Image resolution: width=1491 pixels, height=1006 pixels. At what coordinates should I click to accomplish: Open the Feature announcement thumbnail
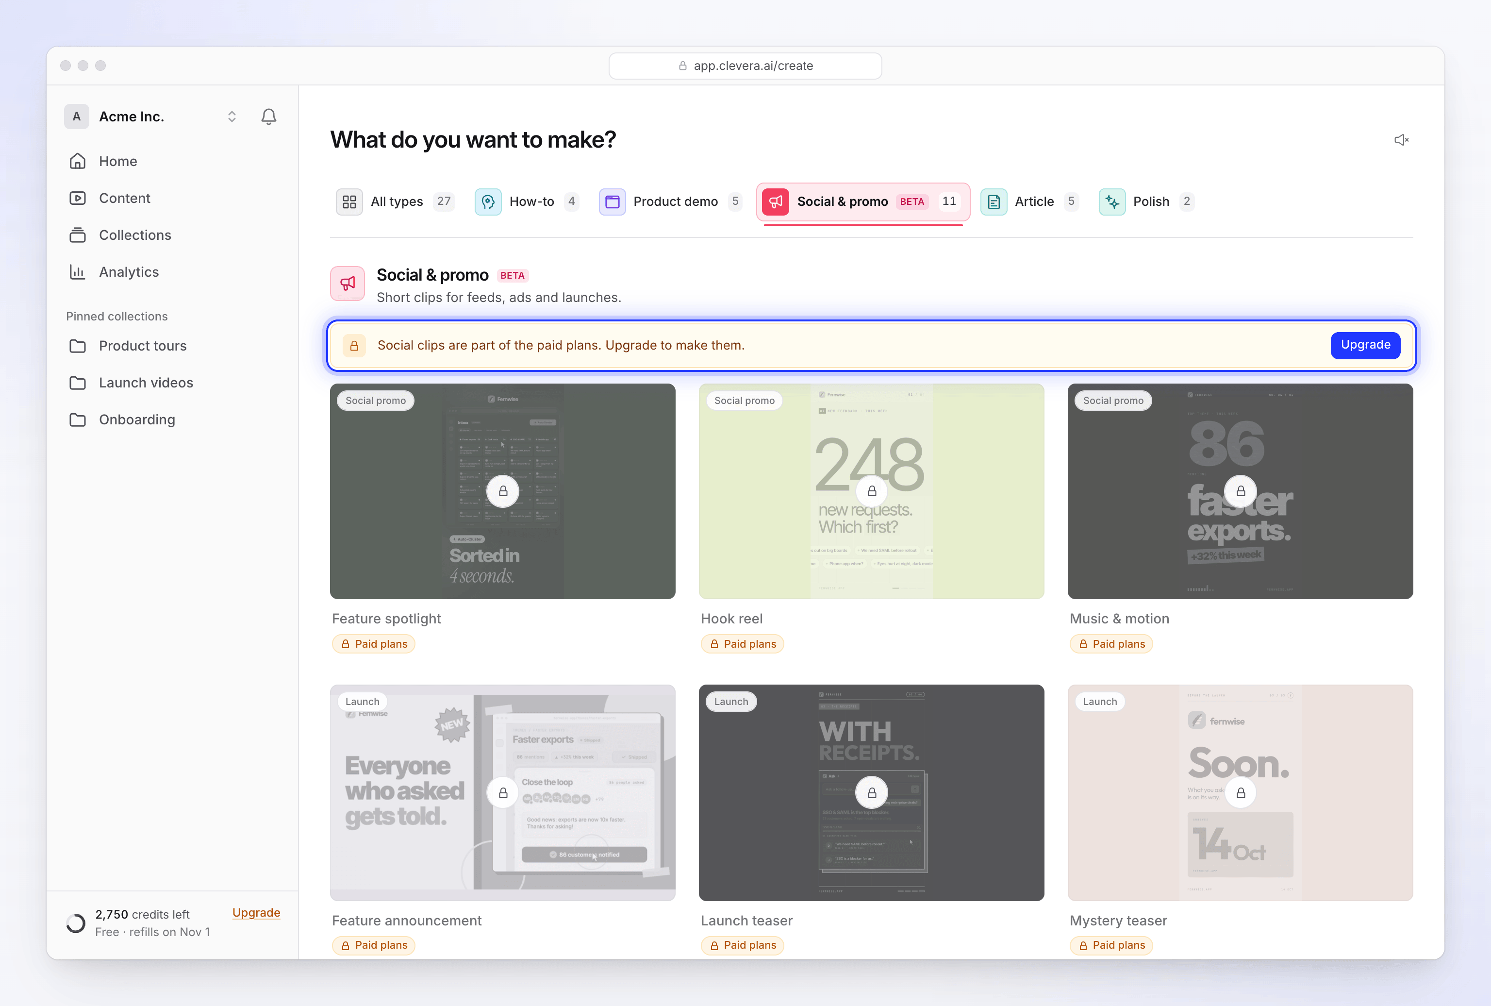point(502,792)
